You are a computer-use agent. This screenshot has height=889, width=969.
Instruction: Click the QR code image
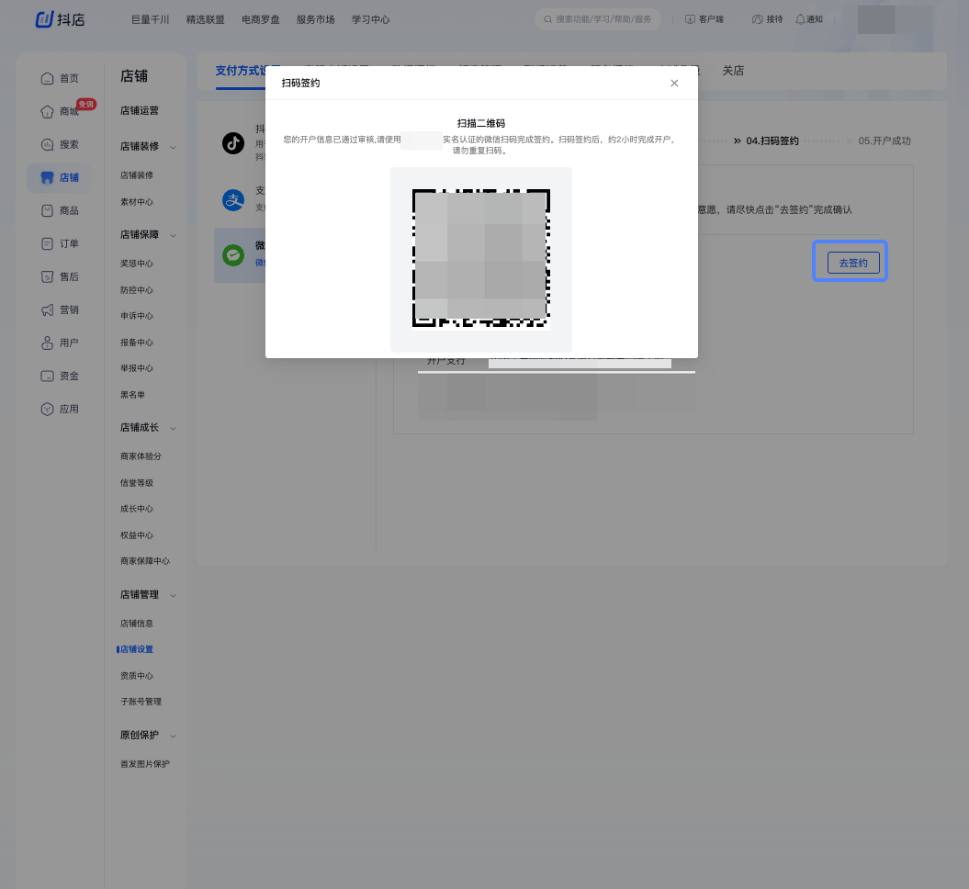(x=480, y=258)
